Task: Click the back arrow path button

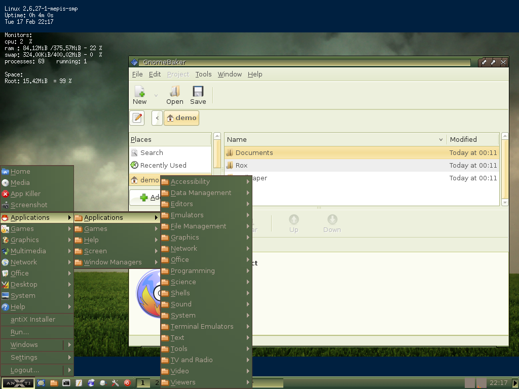Action: (x=157, y=118)
